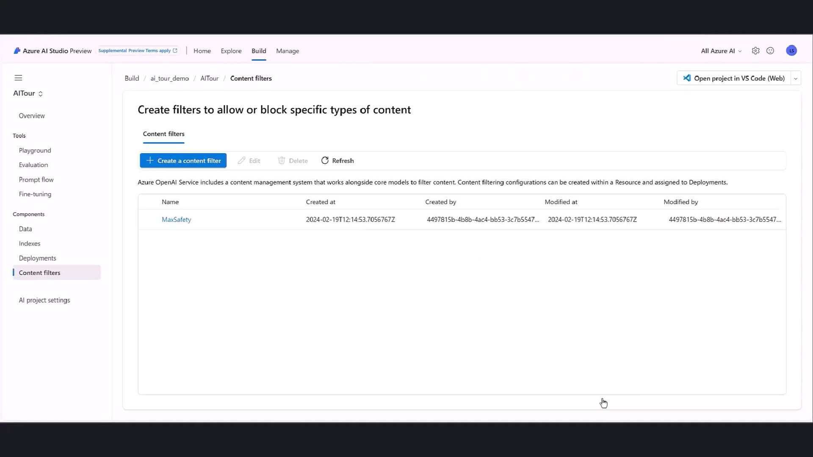Screen dimensions: 813x457
Task: Open the AITour project switcher
Action: [x=28, y=94]
